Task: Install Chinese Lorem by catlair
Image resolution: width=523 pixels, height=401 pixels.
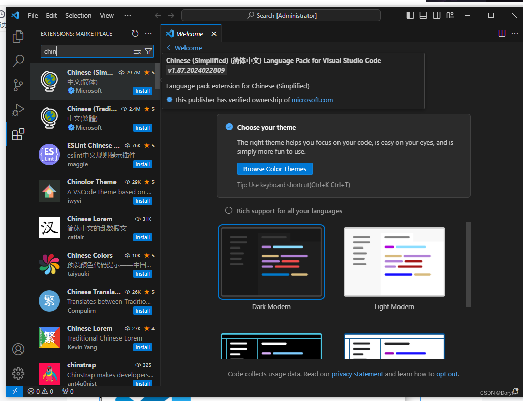Action: point(142,237)
